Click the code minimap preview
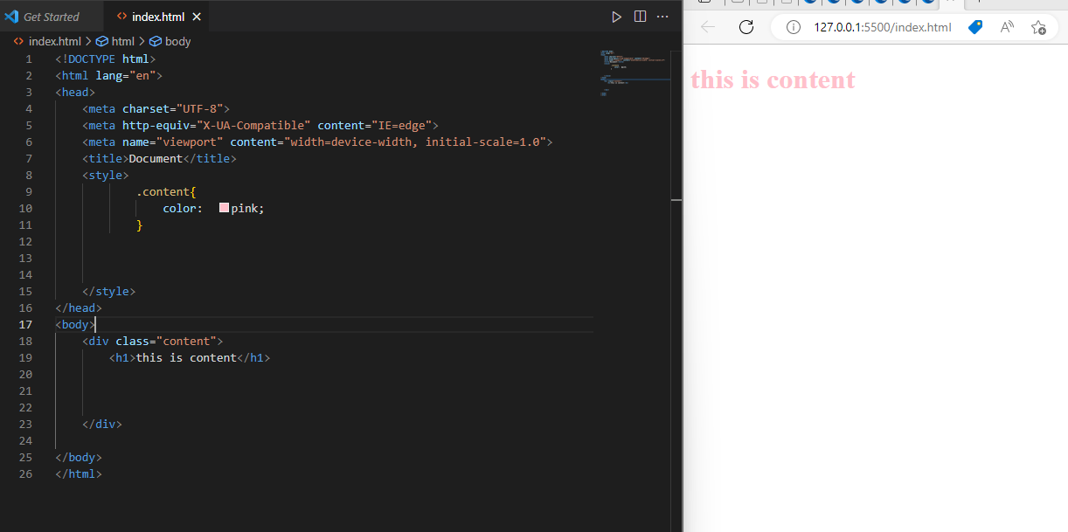Screen dimensions: 1068x532 click(x=633, y=74)
